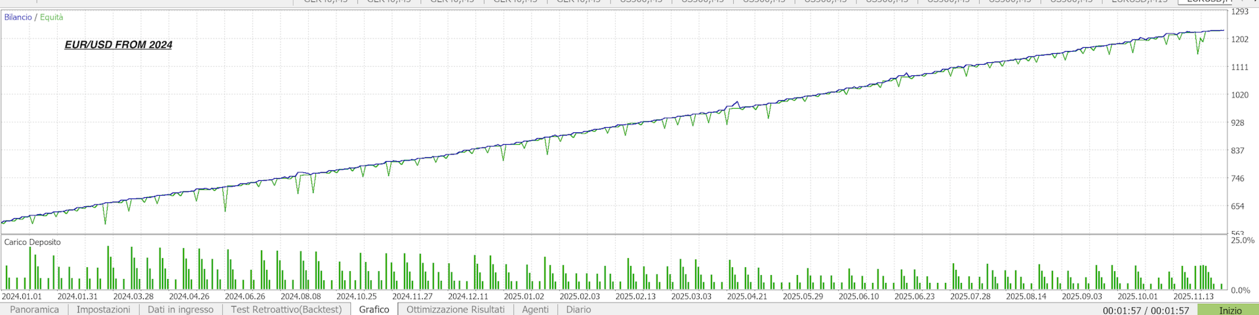Click the 2024.03.28 date label
Screen dimensions: 1259x315
click(x=133, y=297)
